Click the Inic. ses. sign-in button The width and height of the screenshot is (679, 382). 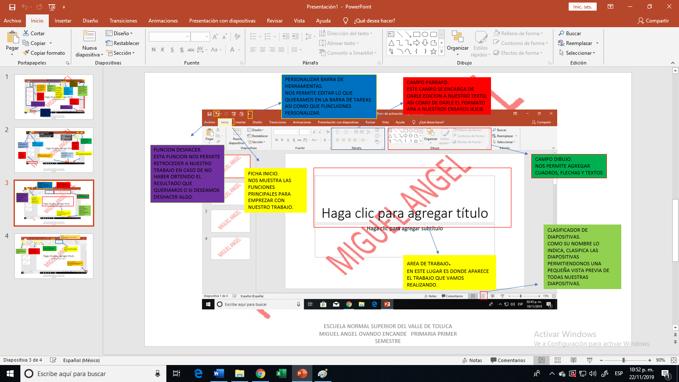pos(582,7)
